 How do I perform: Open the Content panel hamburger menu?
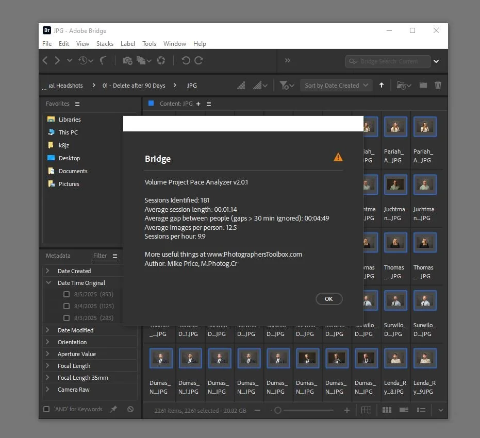point(209,104)
